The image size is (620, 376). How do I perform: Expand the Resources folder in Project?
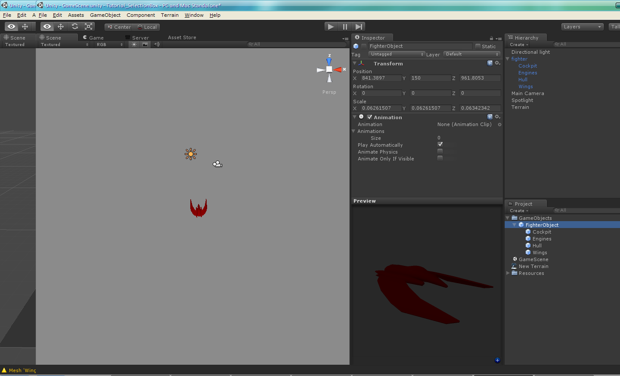pos(508,273)
